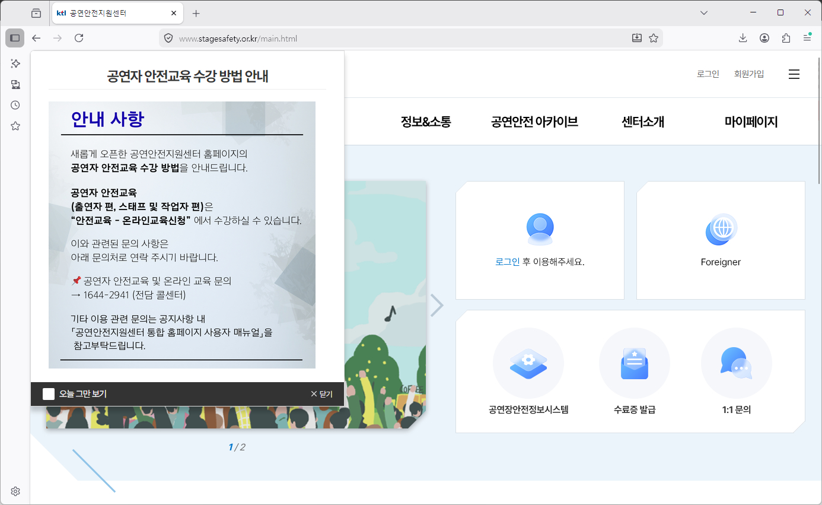Click the Foreigner label
The height and width of the screenshot is (505, 822).
721,262
